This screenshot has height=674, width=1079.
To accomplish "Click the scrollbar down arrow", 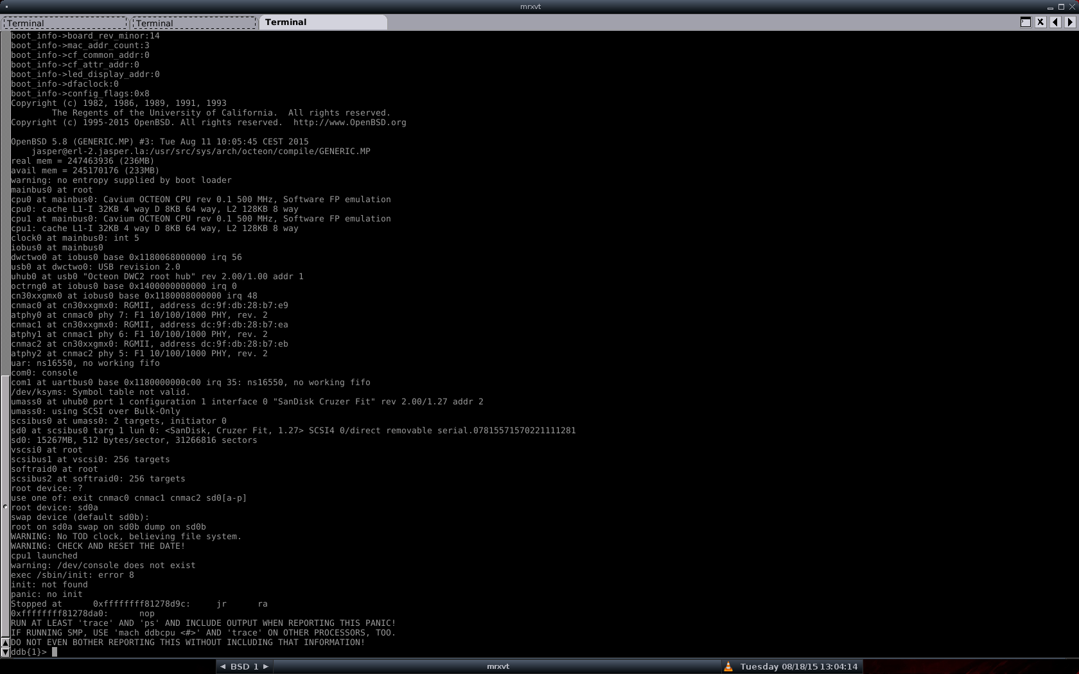I will [5, 652].
